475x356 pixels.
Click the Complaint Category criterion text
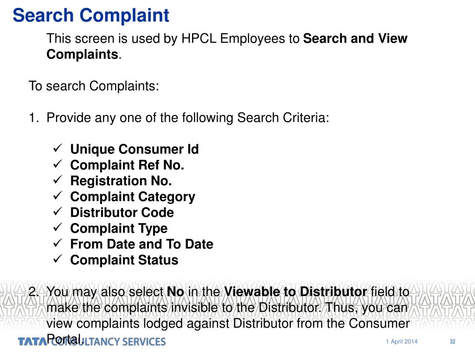point(133,197)
